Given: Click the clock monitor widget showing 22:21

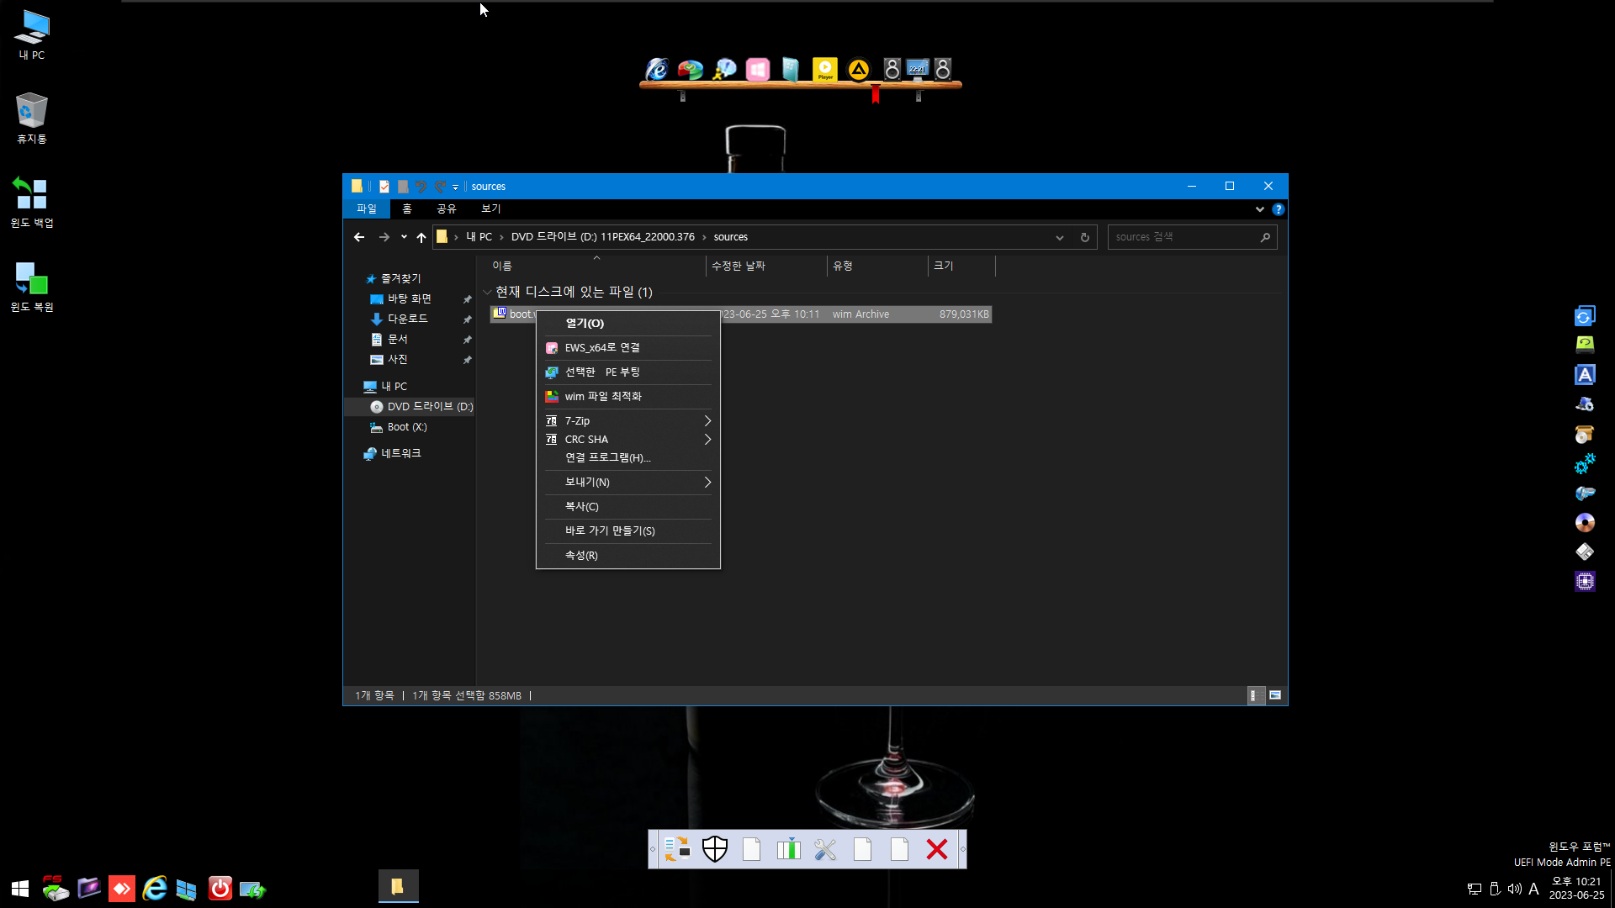Looking at the screenshot, I should 918,69.
